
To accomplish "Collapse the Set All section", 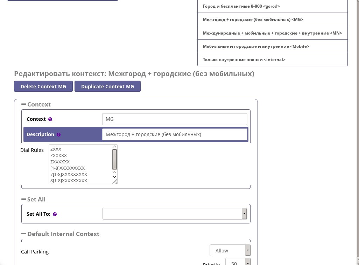I will (x=24, y=199).
